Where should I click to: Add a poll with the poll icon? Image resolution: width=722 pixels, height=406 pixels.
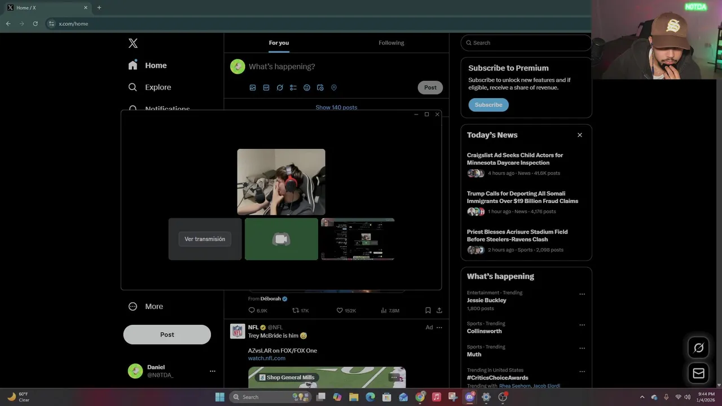(x=293, y=87)
